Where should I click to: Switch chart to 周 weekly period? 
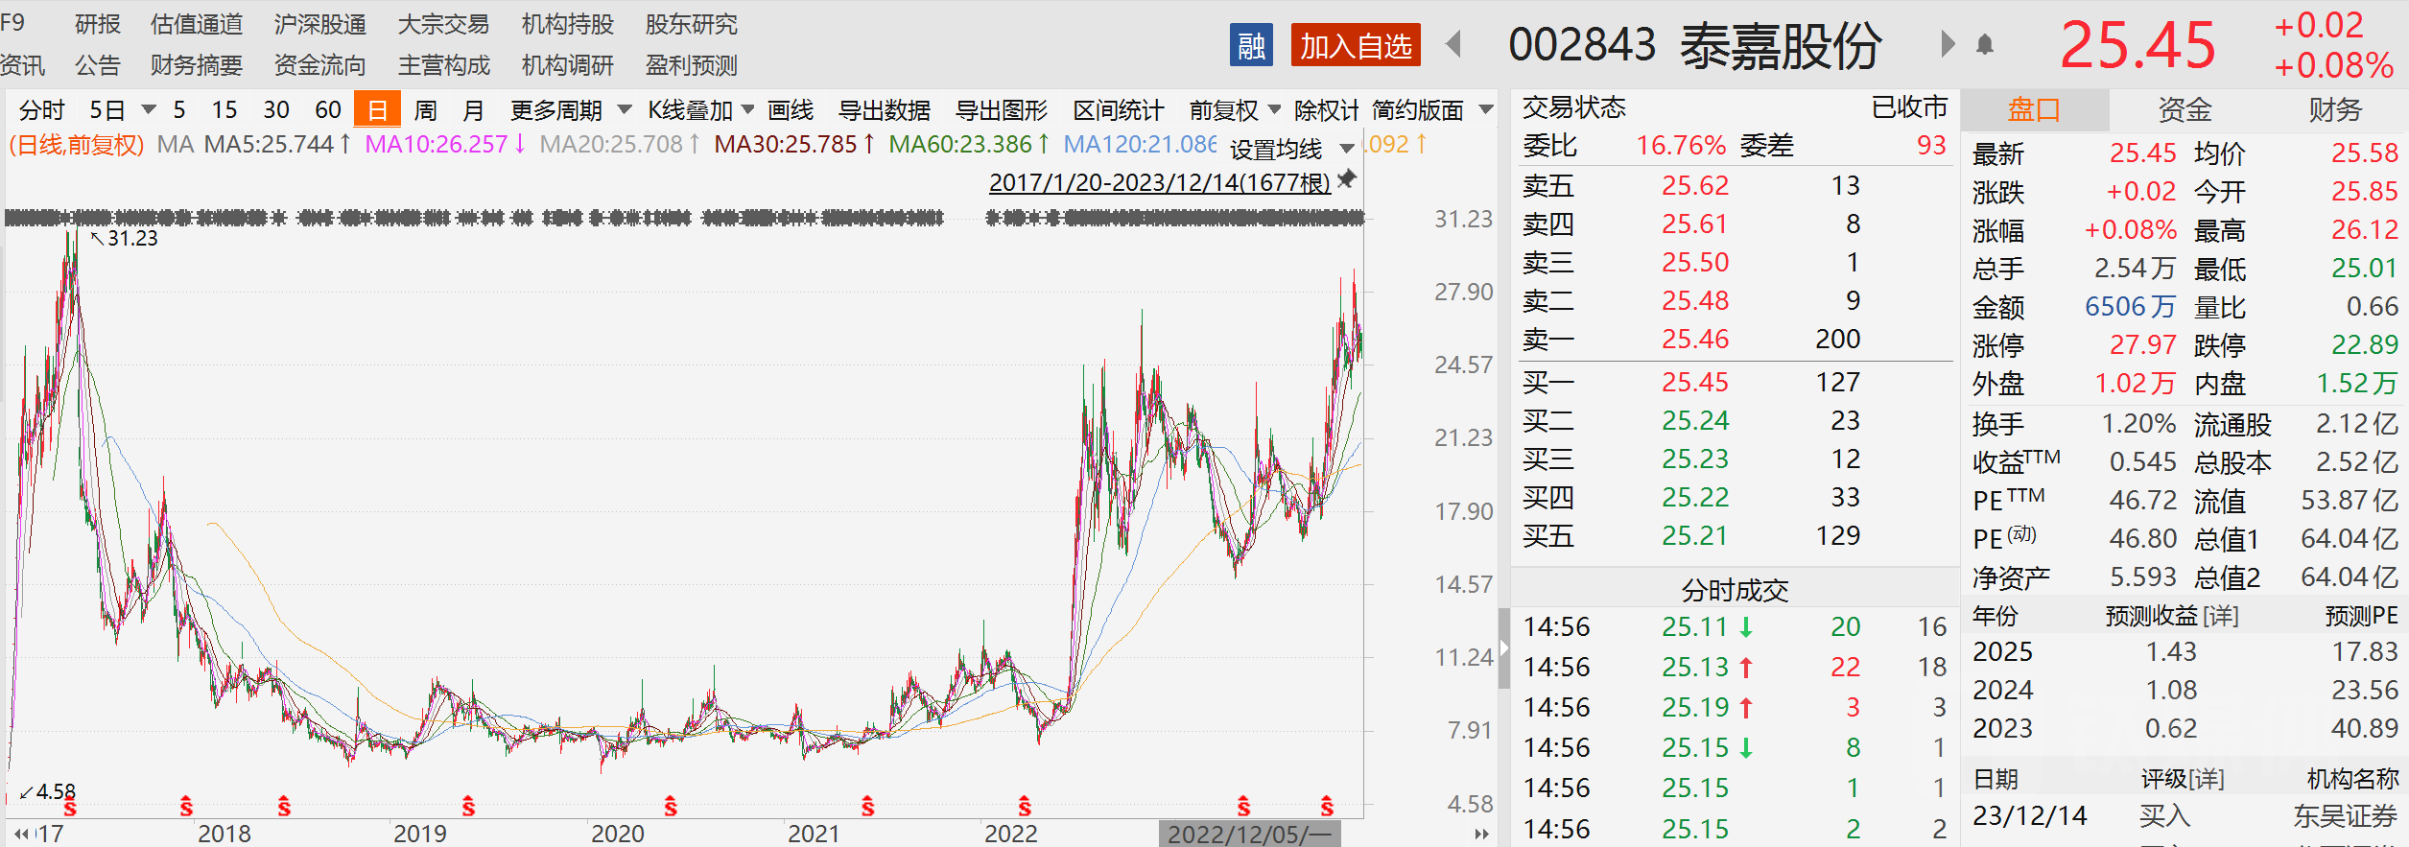425,110
